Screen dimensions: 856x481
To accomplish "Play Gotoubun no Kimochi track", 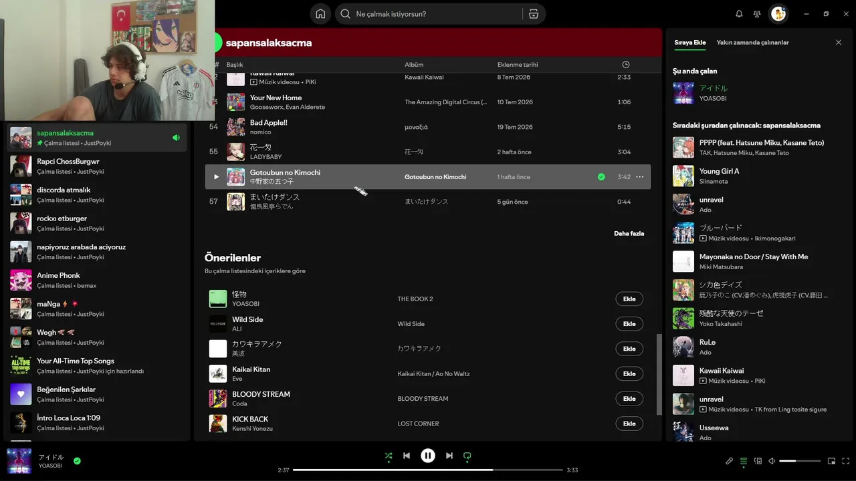I will (216, 177).
